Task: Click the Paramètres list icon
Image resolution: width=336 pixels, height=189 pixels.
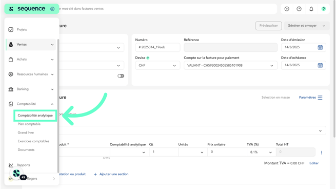Action: [x=320, y=98]
